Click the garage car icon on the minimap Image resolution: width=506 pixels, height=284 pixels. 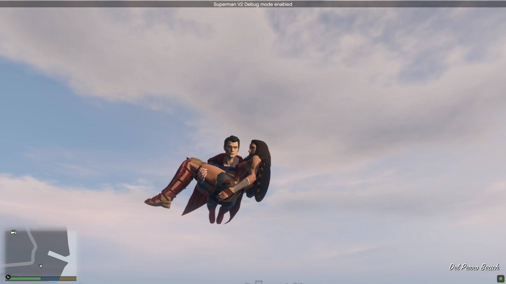pos(14,232)
